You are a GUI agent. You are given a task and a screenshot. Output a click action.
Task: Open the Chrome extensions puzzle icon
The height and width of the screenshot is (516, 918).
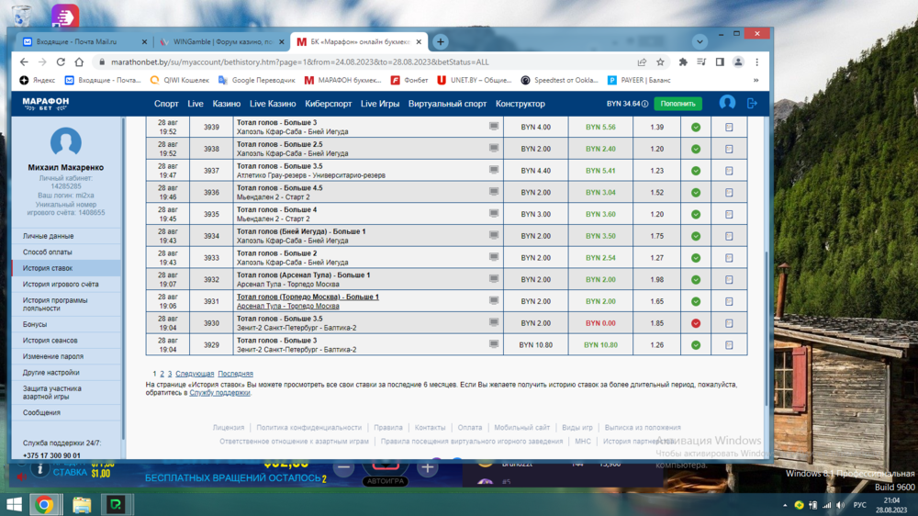[683, 62]
